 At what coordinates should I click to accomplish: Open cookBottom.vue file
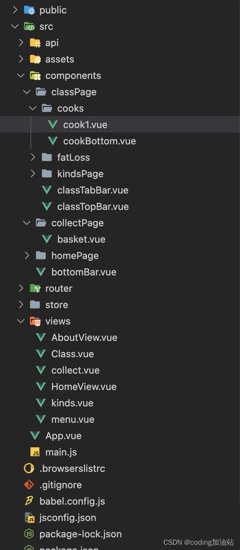(x=99, y=141)
